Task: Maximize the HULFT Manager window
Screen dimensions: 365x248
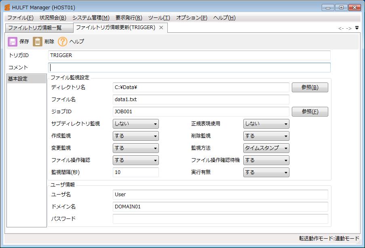Action: (341, 7)
